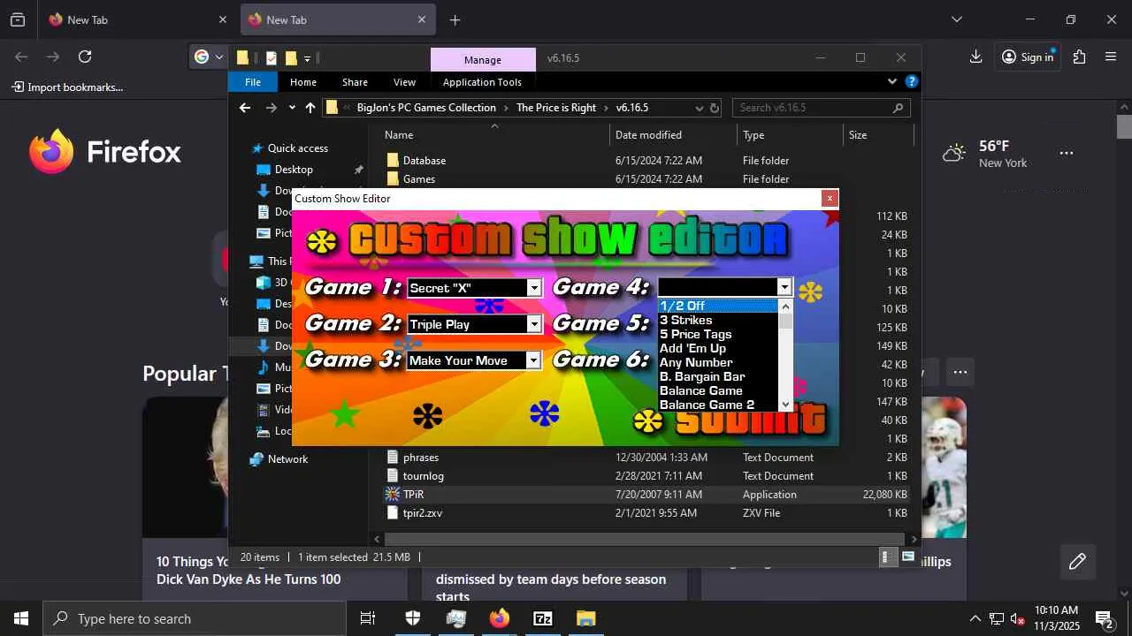Click the Explorer help question mark icon
The height and width of the screenshot is (636, 1132).
[912, 81]
